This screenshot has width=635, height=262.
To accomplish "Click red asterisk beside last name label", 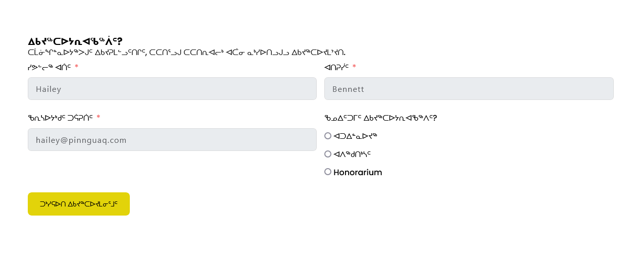I will coord(354,67).
